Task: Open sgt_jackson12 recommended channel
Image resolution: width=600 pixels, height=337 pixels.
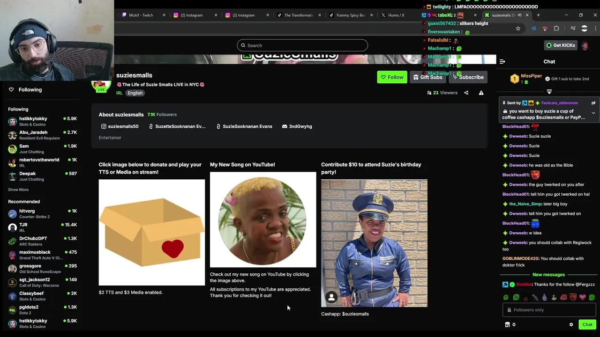Action: pyautogui.click(x=42, y=282)
